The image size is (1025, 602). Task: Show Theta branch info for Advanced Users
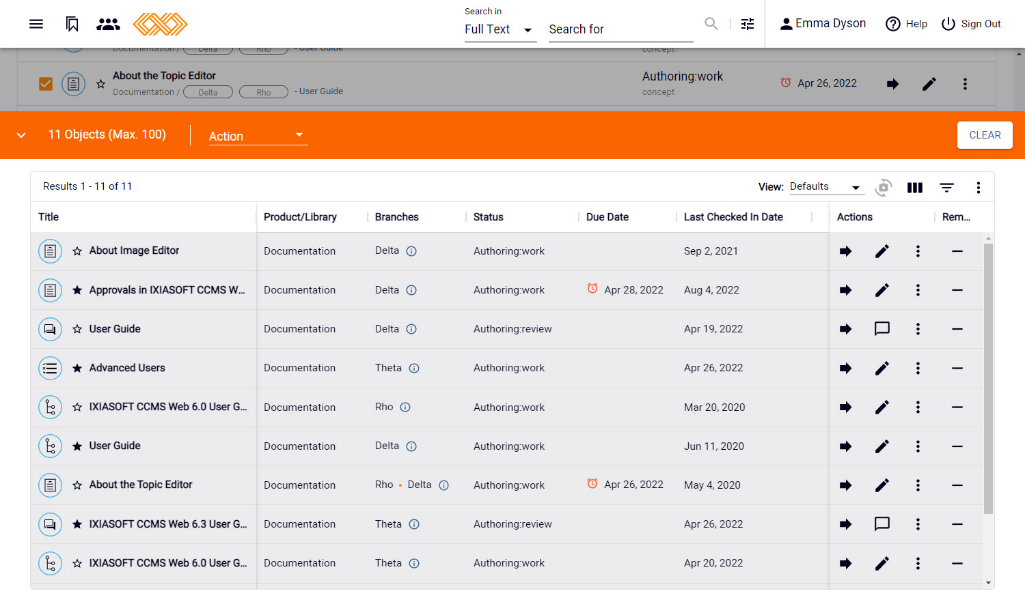coord(414,368)
